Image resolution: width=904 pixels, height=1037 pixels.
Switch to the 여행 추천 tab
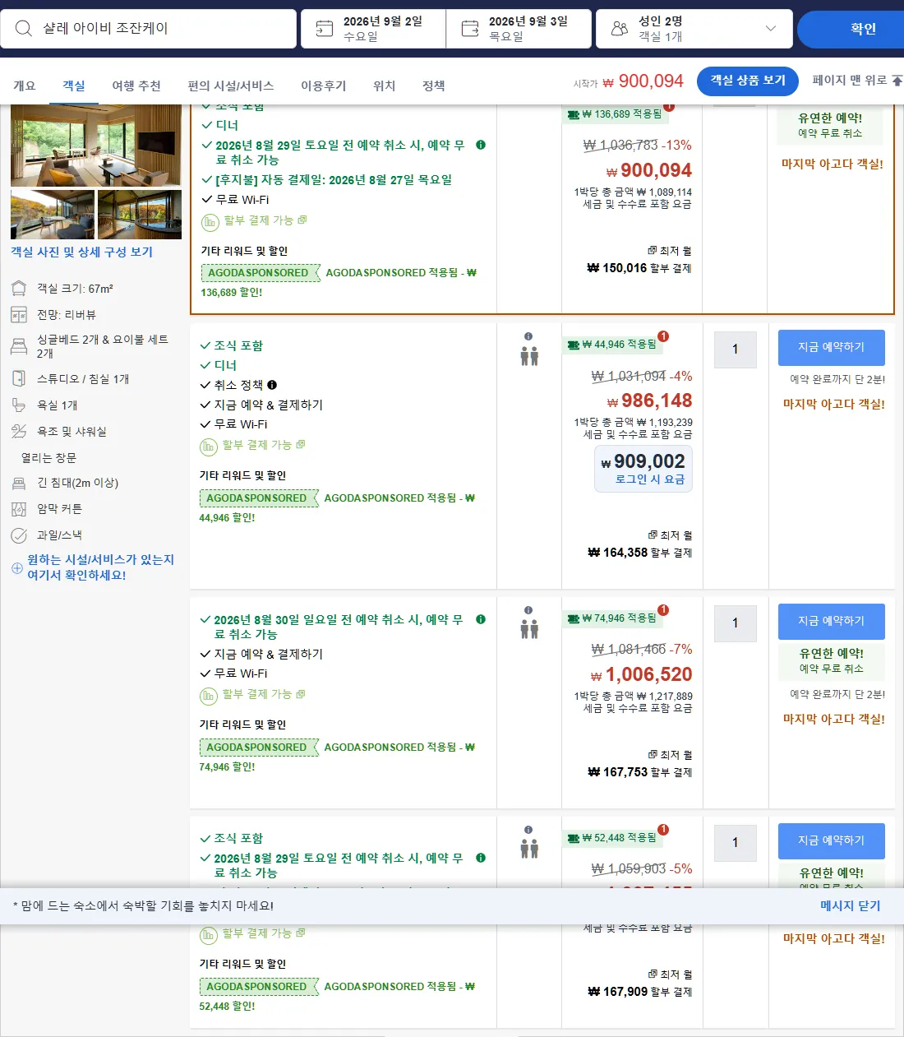(136, 86)
